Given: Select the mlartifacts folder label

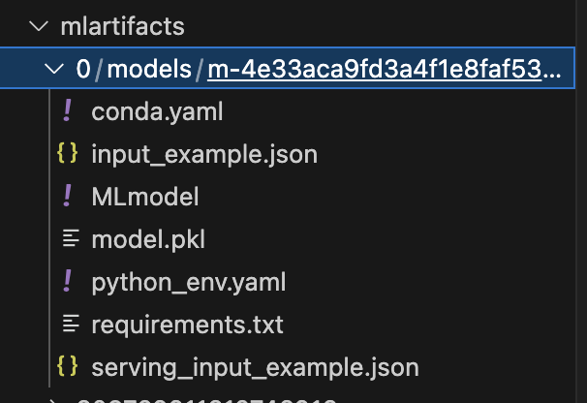Looking at the screenshot, I should (x=122, y=27).
